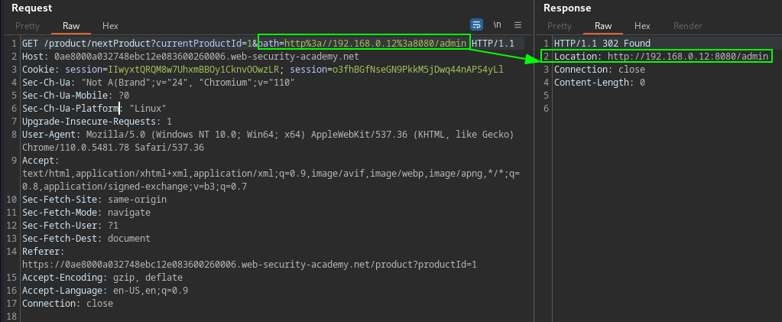Image resolution: width=782 pixels, height=322 pixels.
Task: Click the Sec-Fetch-Mode: navigate line
Action: point(86,212)
